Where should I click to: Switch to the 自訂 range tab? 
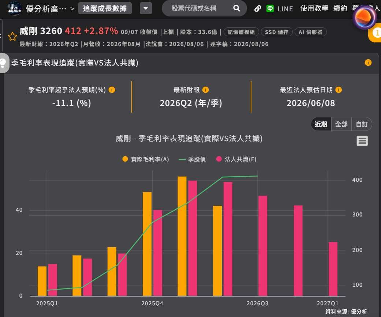(x=362, y=124)
